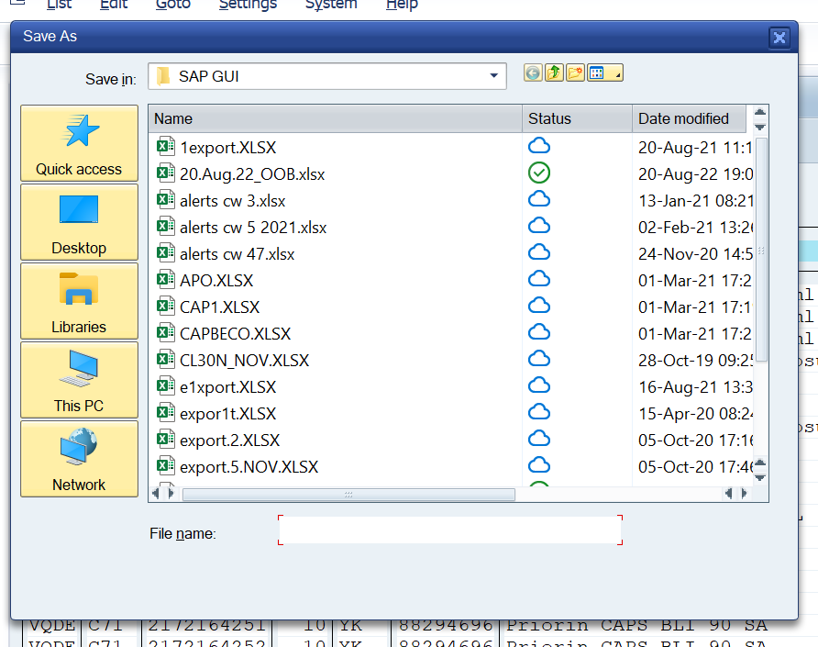
Task: Open This PC from the sidebar
Action: 79,380
